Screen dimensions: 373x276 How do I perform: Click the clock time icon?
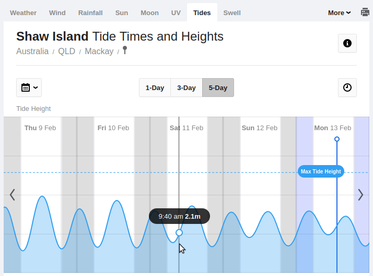click(x=347, y=87)
